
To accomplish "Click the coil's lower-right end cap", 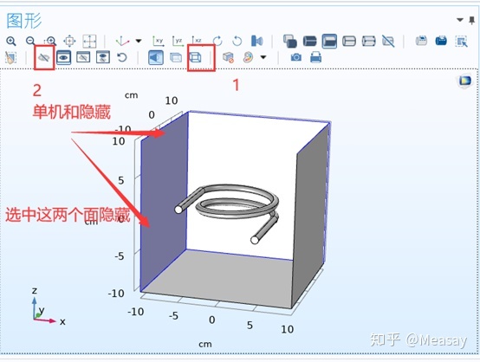I will pyautogui.click(x=255, y=240).
